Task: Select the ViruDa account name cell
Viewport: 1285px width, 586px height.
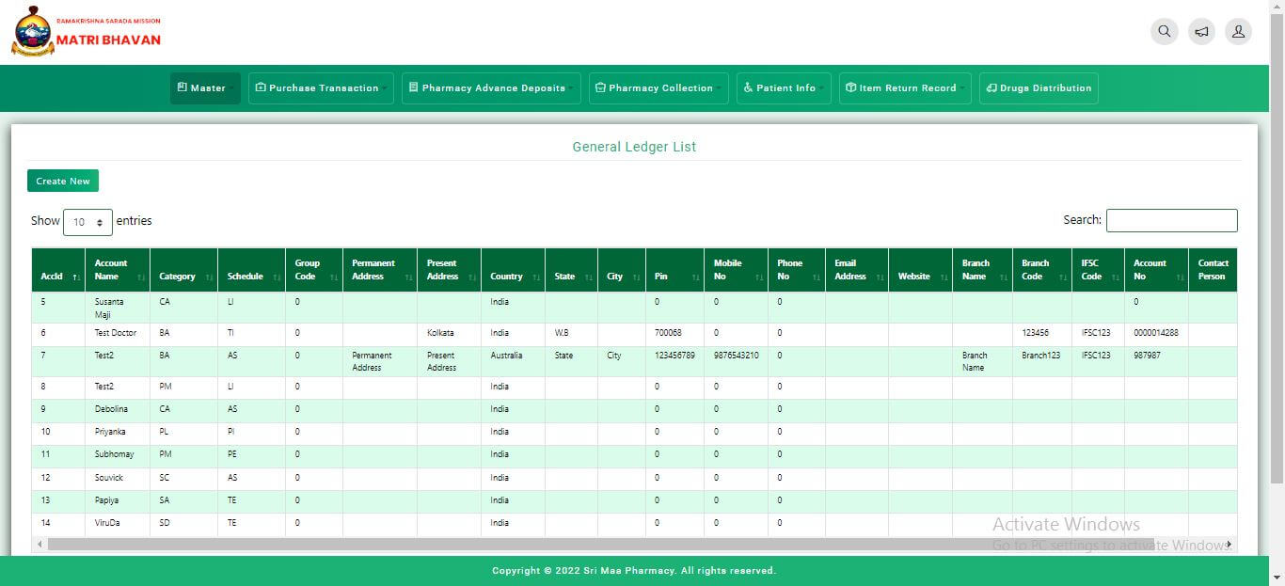Action: click(x=117, y=523)
